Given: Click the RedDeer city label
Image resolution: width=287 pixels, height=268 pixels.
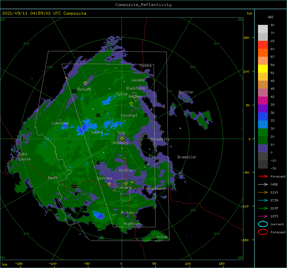Looking at the screenshot, I should coord(135,97).
